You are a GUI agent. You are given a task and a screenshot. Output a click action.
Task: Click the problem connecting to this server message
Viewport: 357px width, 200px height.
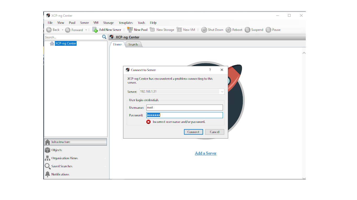(170, 81)
